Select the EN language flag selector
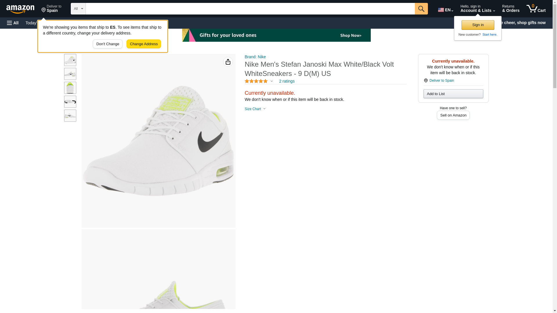This screenshot has width=557, height=313. tap(445, 10)
